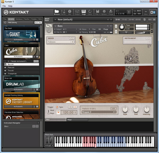The height and width of the screenshot is (153, 159).
Task: Select Trumpet.nki in the file list
Action: (x=21, y=74)
